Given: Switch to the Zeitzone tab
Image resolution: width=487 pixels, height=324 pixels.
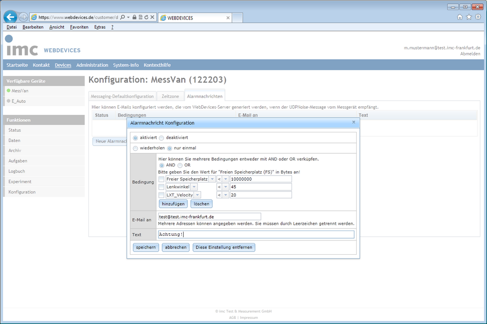Looking at the screenshot, I should coord(170,96).
